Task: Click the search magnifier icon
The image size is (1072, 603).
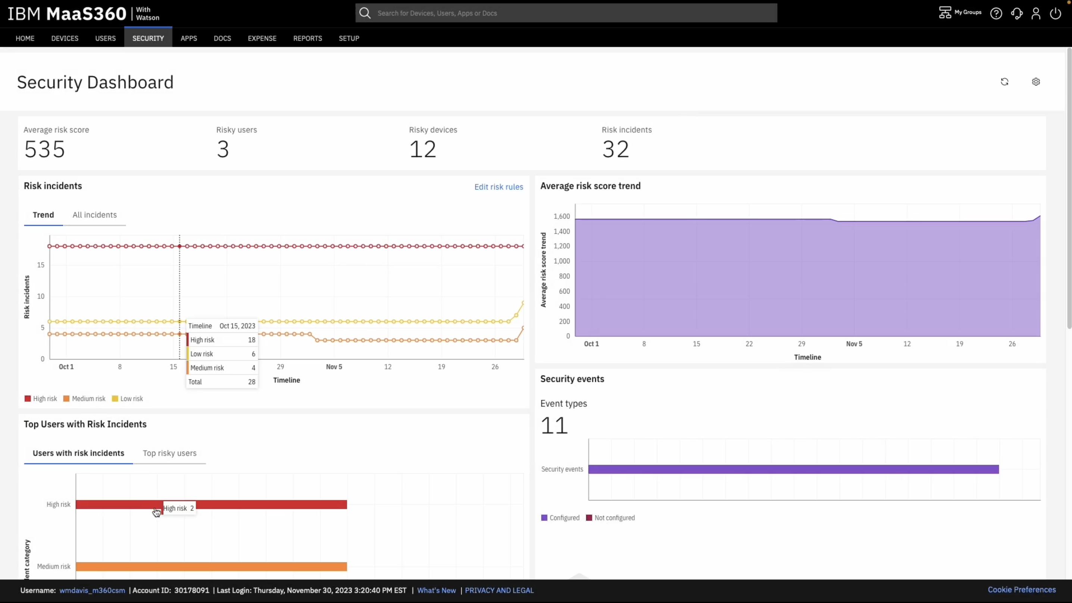Action: point(365,12)
